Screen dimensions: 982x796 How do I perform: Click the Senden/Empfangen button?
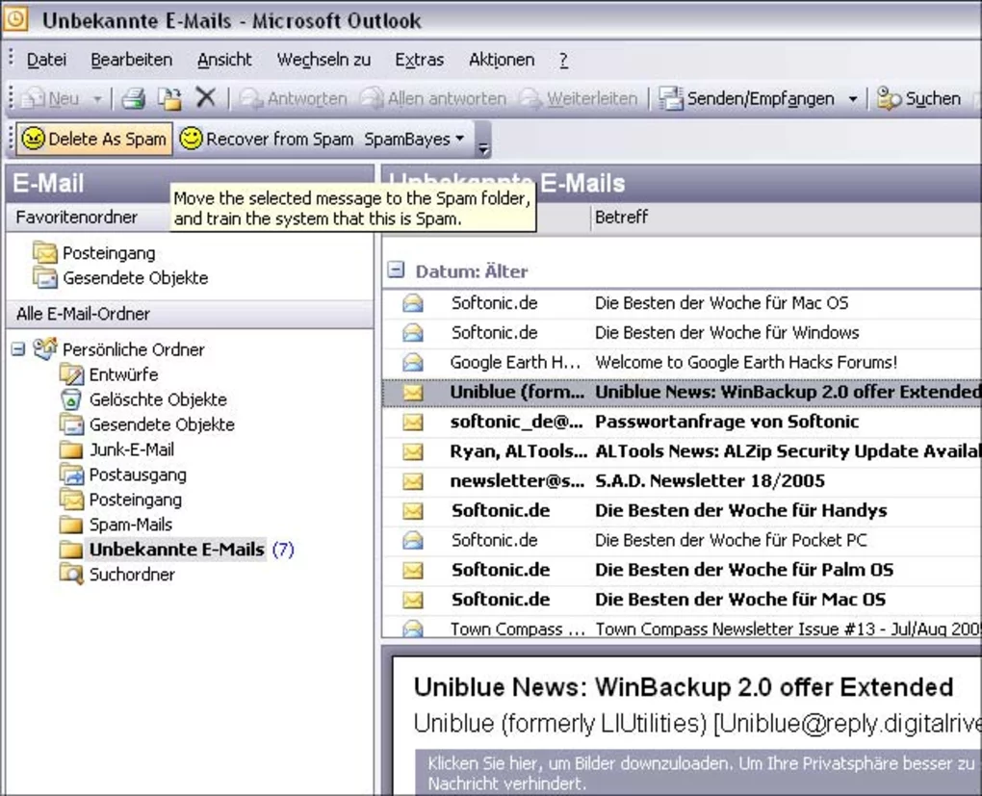coord(748,98)
